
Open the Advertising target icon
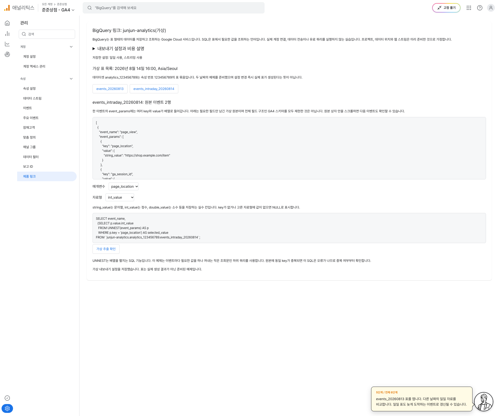tap(7, 54)
